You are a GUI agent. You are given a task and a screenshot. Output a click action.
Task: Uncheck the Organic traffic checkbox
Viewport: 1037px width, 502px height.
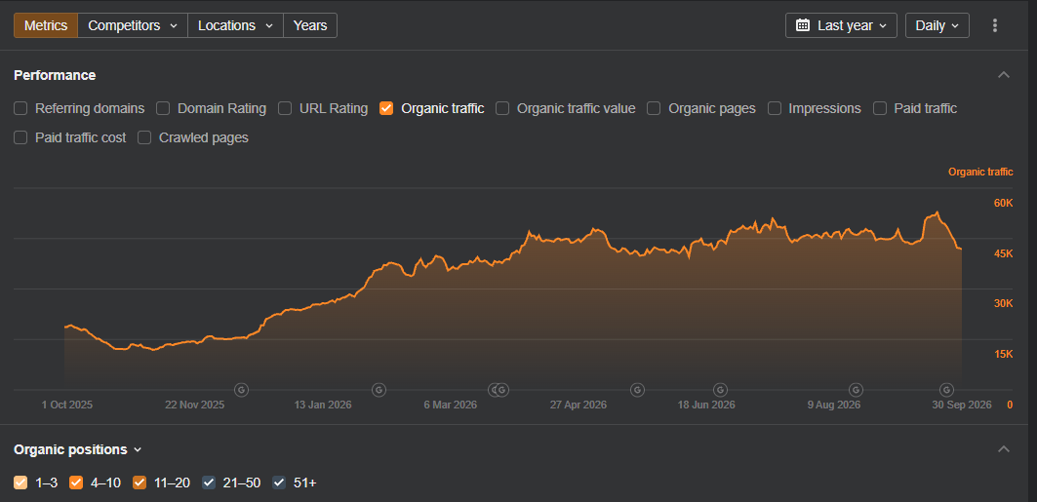[x=386, y=108]
